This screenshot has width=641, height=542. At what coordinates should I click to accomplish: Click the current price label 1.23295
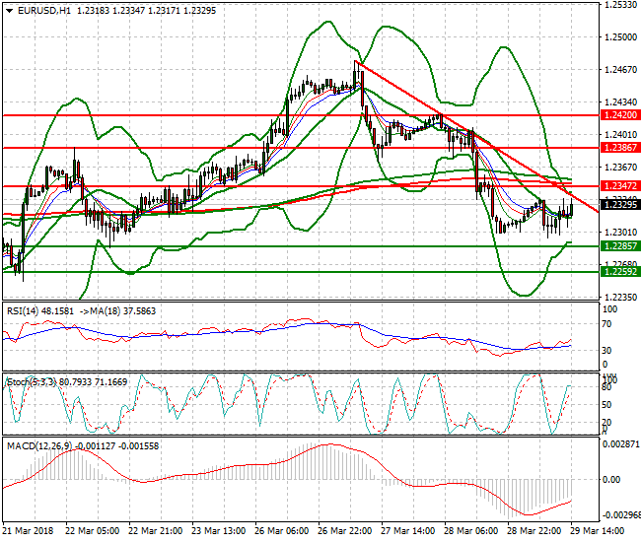tap(620, 204)
